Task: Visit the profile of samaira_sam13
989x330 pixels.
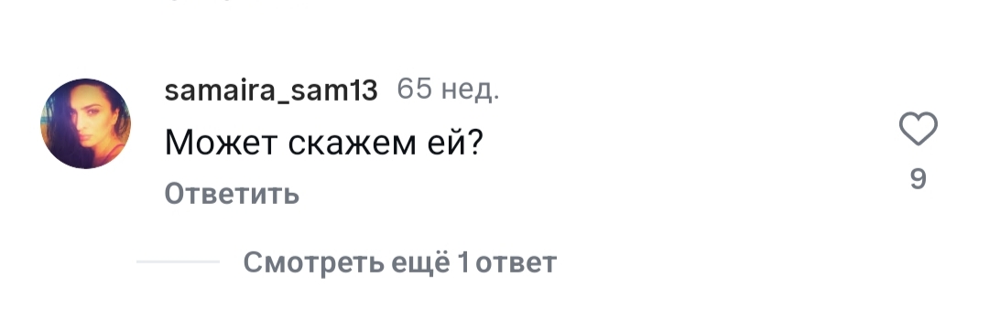Action: 270,90
